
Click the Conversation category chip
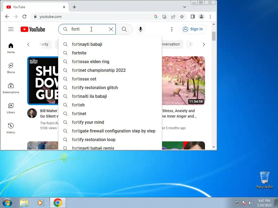[x=172, y=44]
